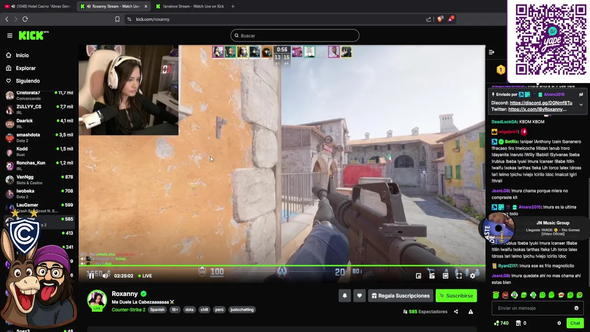The height and width of the screenshot is (332, 590).
Task: Click Roxanny's profile avatar
Action: click(97, 300)
